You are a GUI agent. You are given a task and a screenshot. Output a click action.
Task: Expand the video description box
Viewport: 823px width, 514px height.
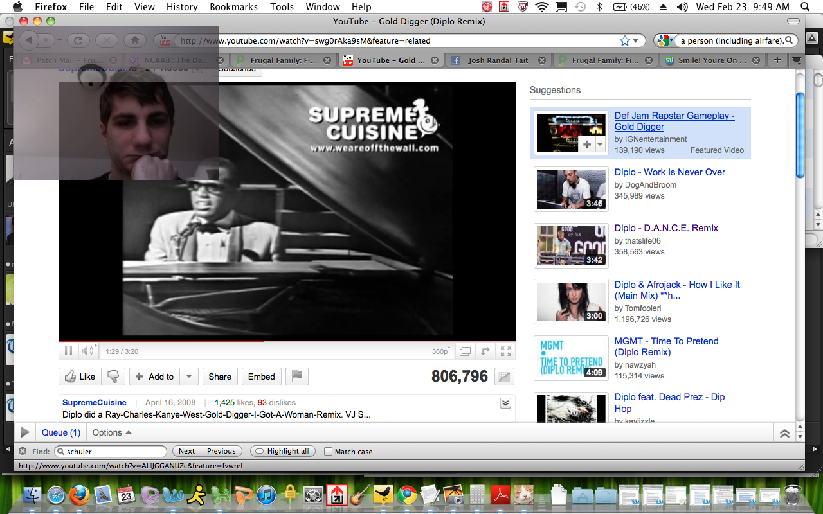click(505, 403)
